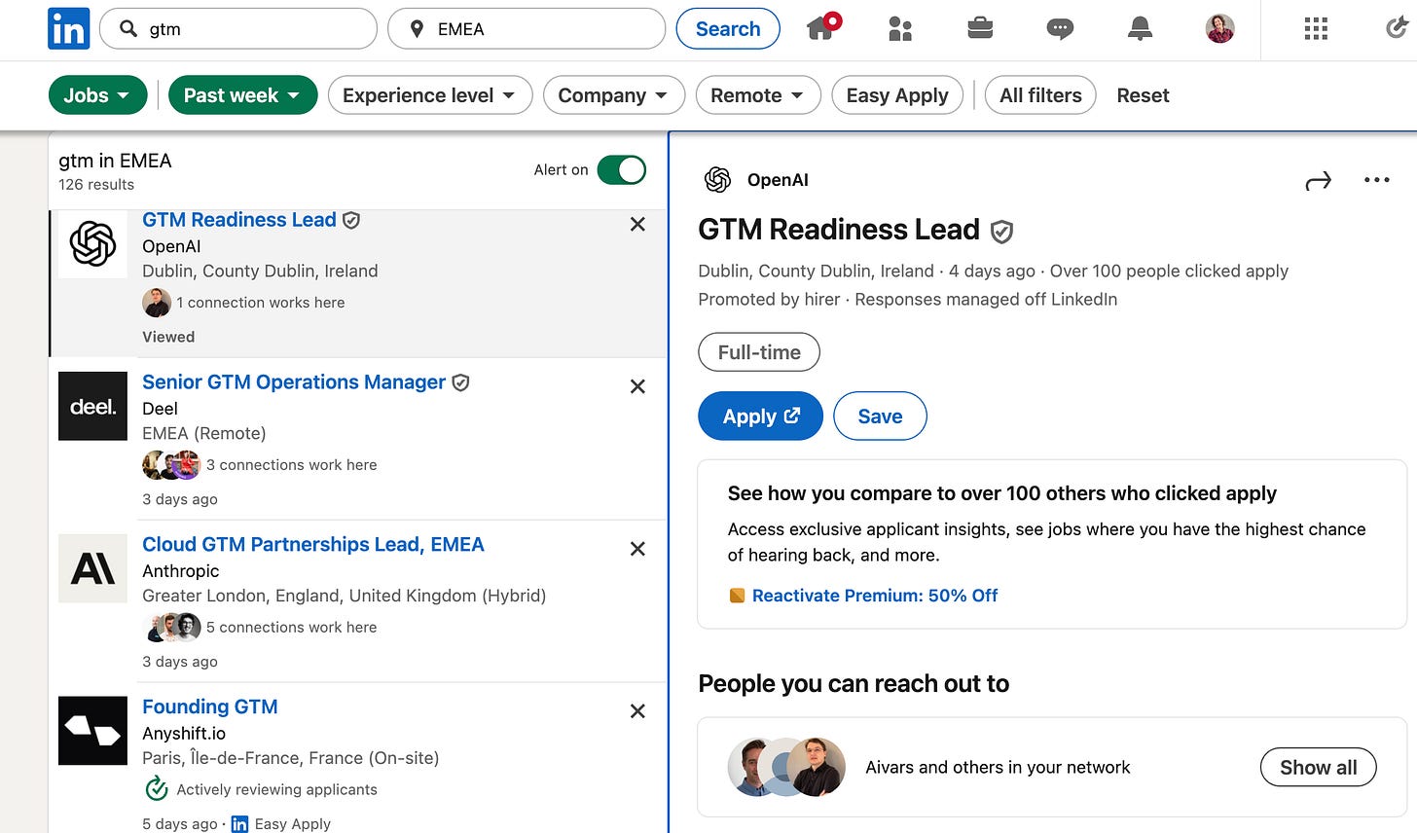Open the three-dot more options menu
Image resolution: width=1417 pixels, height=833 pixels.
pyautogui.click(x=1376, y=180)
